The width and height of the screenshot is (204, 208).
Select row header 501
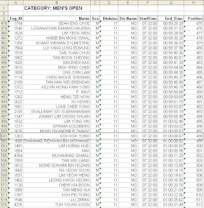4,136
